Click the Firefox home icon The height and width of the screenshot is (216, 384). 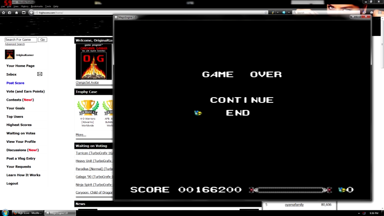(x=16, y=13)
